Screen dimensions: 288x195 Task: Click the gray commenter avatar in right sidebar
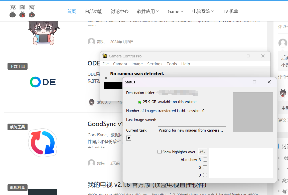coord(283,43)
